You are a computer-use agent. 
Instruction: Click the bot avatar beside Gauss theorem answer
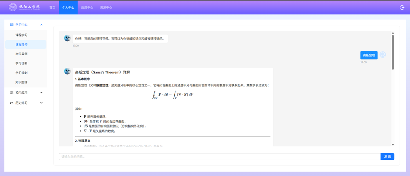click(67, 71)
